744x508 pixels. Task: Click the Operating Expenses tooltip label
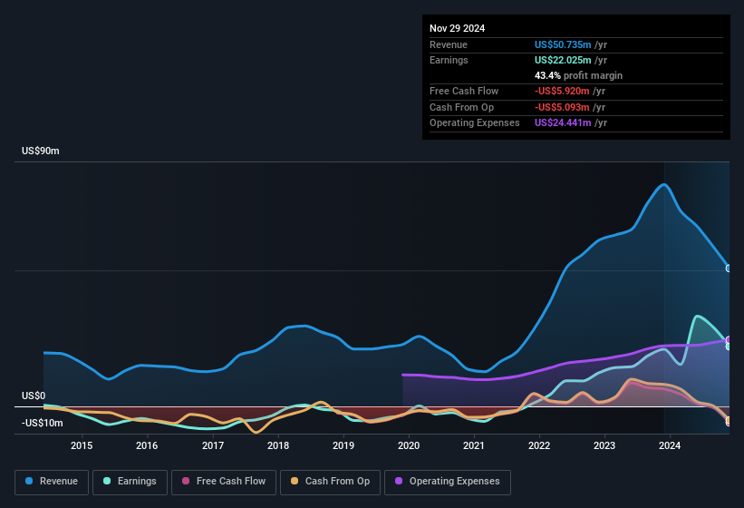coord(475,123)
